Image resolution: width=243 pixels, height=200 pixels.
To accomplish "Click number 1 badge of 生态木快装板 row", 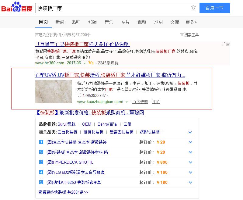I will tap(41, 142).
